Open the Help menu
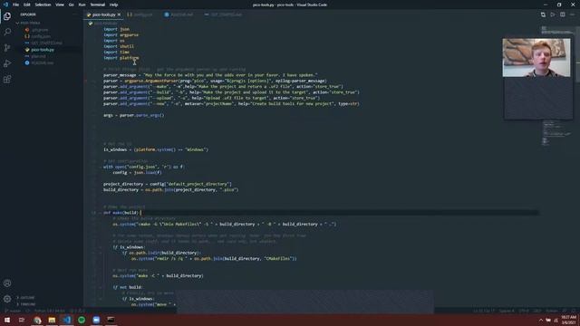The image size is (580, 326). tap(113, 5)
